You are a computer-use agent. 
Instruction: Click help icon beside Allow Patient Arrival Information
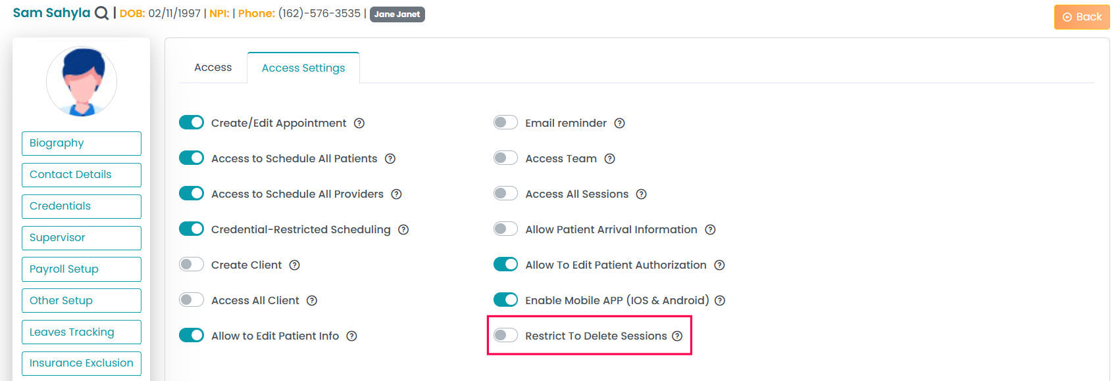click(x=710, y=230)
